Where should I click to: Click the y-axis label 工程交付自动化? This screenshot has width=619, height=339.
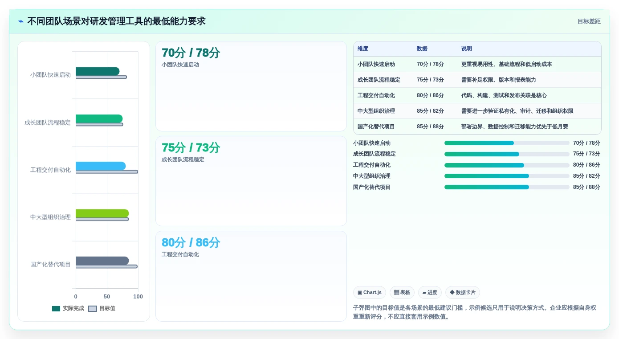click(x=50, y=170)
